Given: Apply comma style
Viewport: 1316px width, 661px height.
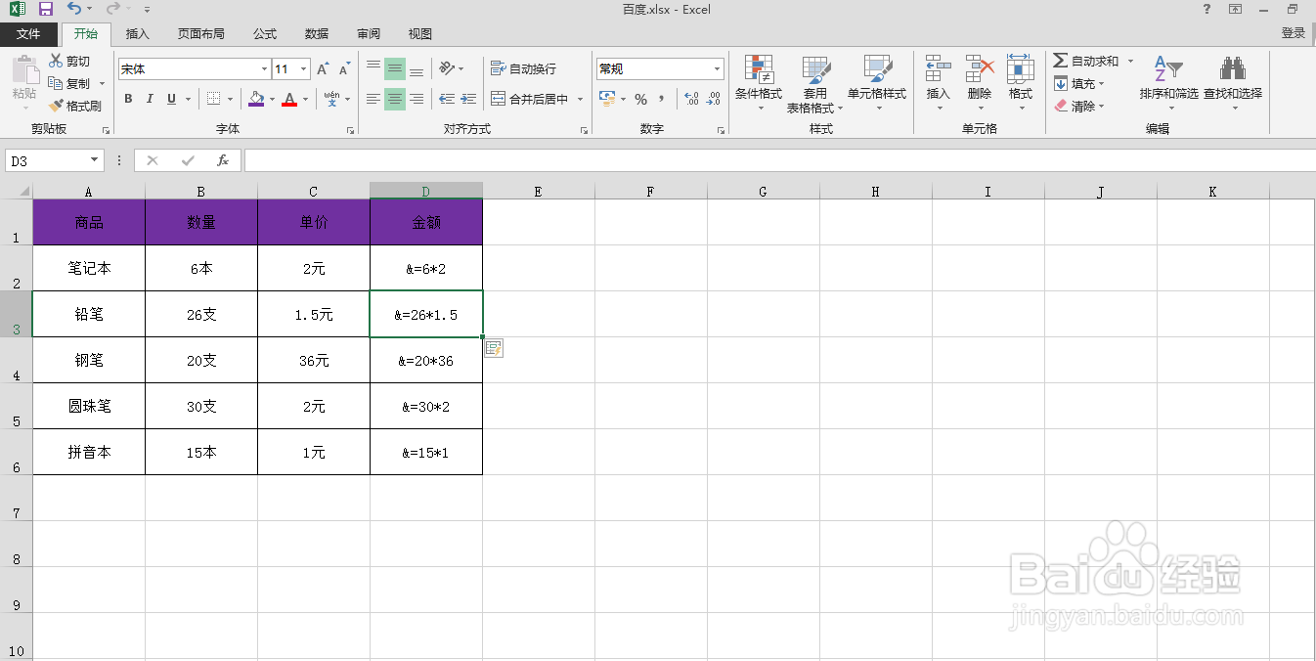Looking at the screenshot, I should coord(662,99).
